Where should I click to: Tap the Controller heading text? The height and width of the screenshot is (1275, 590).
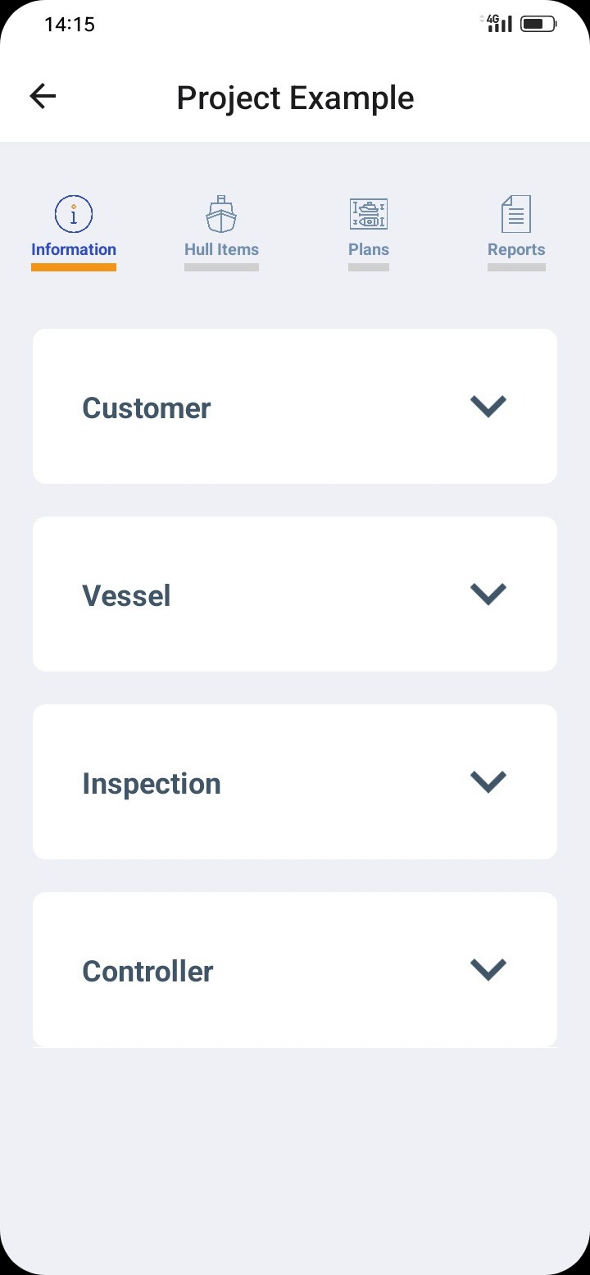tap(148, 972)
